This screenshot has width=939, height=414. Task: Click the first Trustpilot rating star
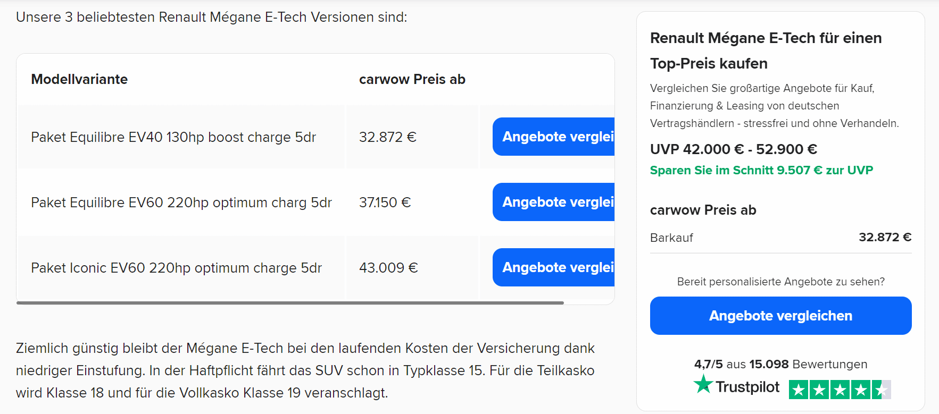click(799, 390)
